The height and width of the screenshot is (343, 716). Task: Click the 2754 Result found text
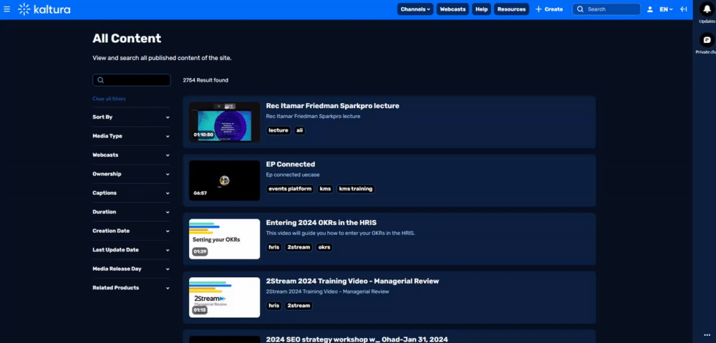click(x=205, y=80)
